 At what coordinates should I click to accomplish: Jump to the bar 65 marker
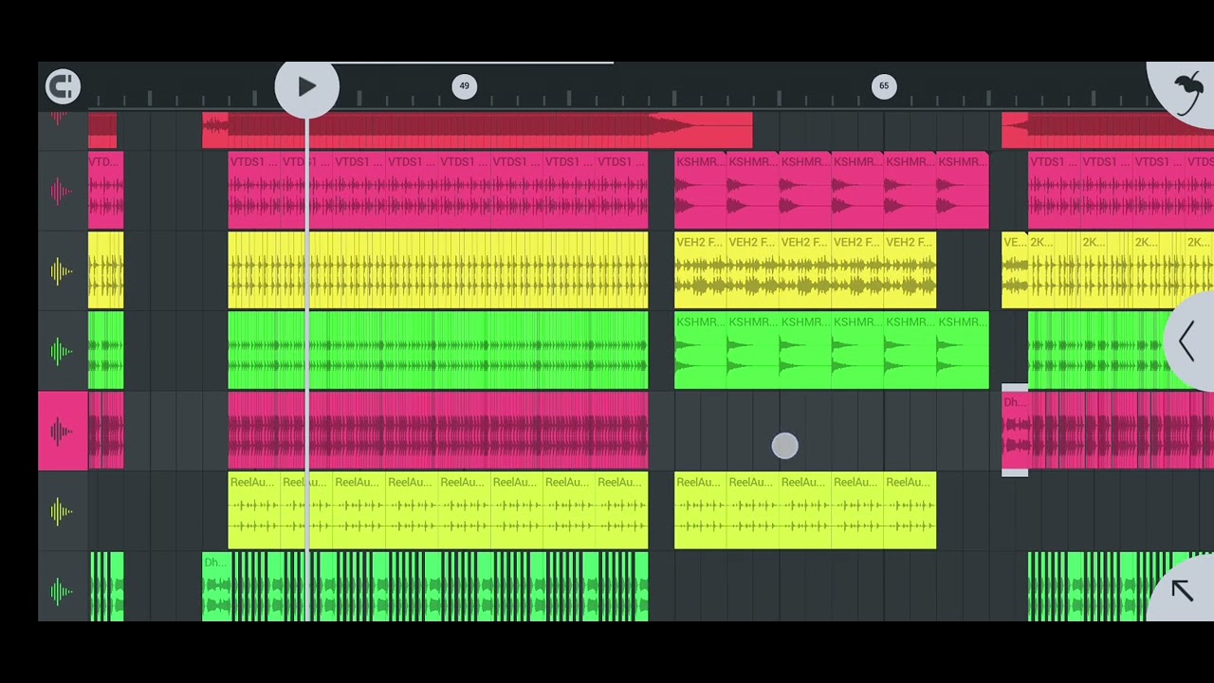pyautogui.click(x=884, y=86)
